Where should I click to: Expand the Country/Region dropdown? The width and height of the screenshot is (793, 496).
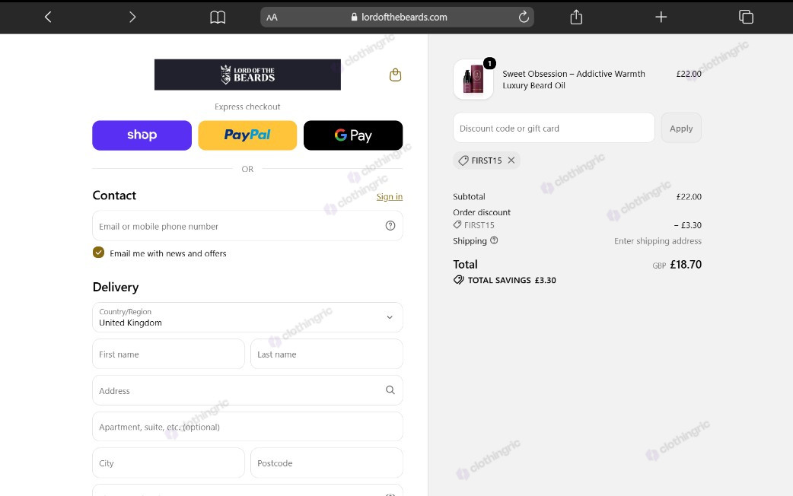pos(247,317)
